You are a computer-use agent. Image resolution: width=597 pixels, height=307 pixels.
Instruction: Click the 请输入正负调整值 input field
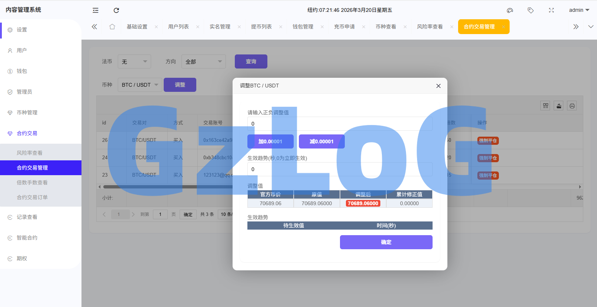tap(340, 124)
